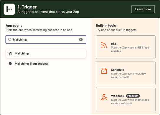The image size is (160, 115).
Task: Select the Mailchimp app result
Action: tap(46, 54)
